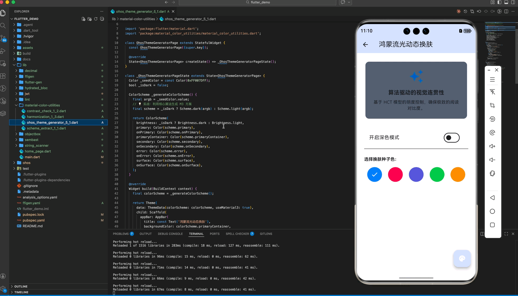The image size is (518, 296).
Task: Expand the assets folder
Action: [28, 48]
